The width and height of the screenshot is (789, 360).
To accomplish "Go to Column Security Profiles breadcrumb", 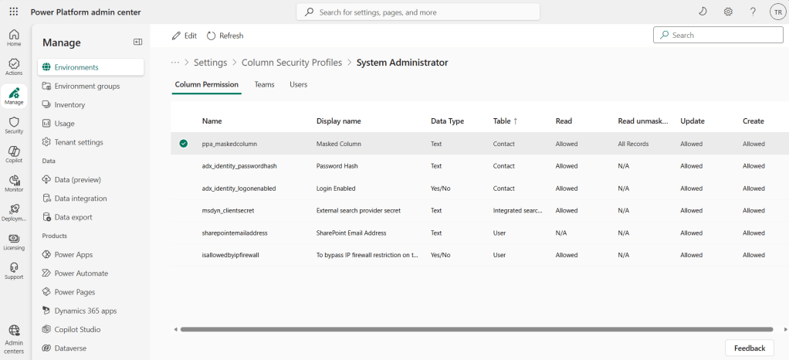I will tap(292, 63).
